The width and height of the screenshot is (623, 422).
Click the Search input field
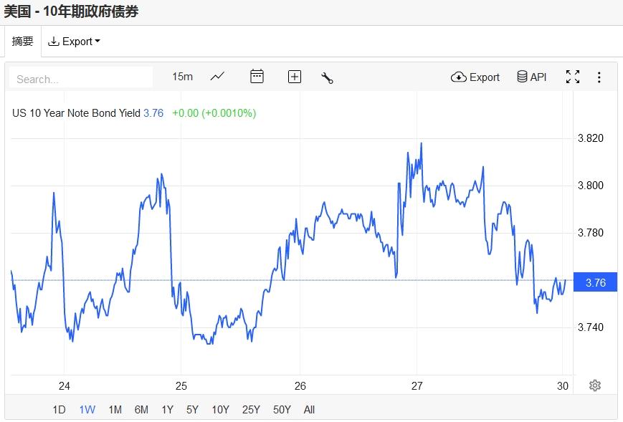pyautogui.click(x=80, y=78)
